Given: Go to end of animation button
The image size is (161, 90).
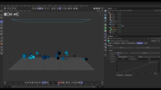Looking at the screenshot, I should point(40,82).
